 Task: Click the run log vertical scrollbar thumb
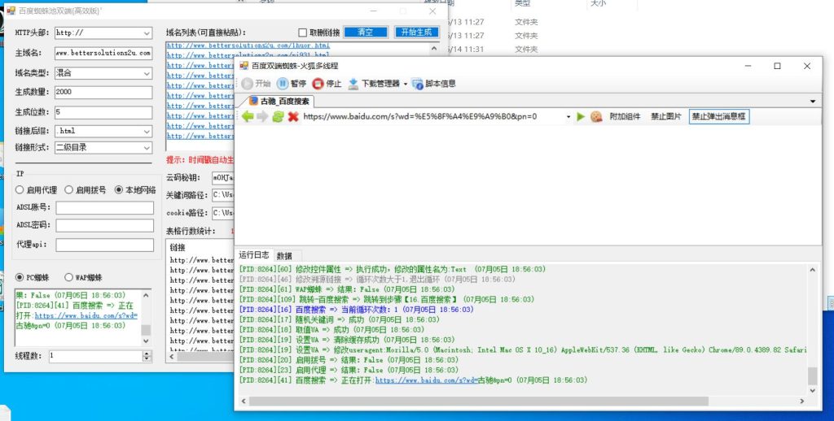(812, 375)
